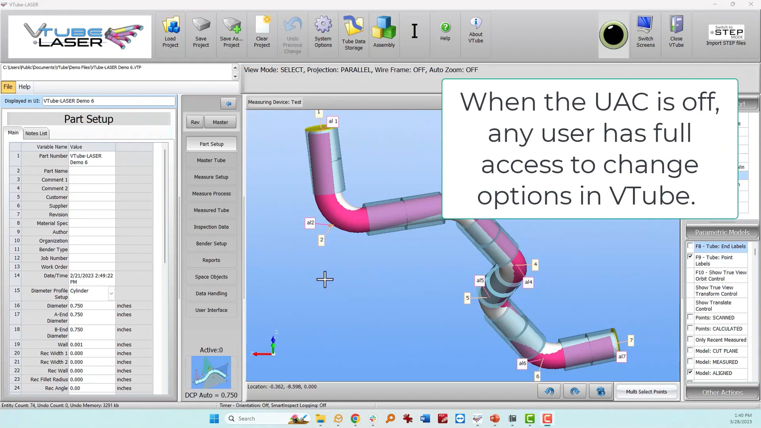Screen dimensions: 761x428
Task: Click the Active model thumbnail preview
Action: [x=211, y=372]
